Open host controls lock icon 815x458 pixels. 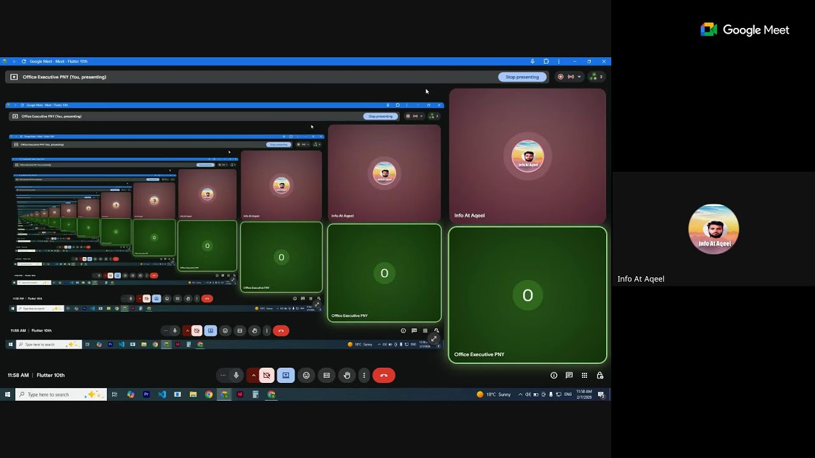click(x=600, y=375)
